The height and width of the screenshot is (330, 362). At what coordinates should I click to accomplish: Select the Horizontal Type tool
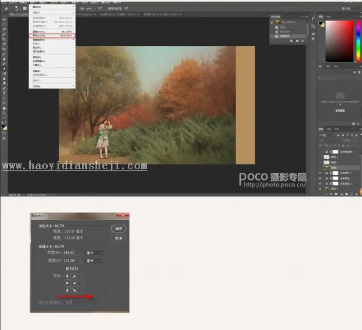coord(4,93)
